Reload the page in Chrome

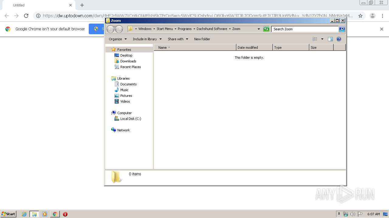[x=26, y=16]
